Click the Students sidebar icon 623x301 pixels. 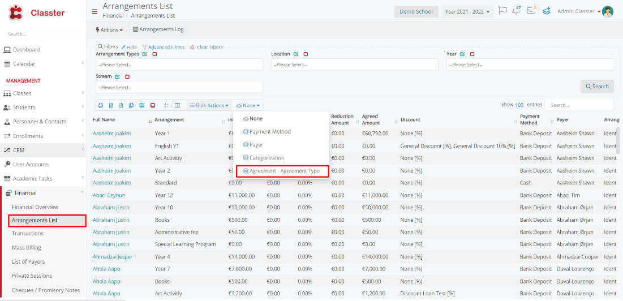(7, 107)
